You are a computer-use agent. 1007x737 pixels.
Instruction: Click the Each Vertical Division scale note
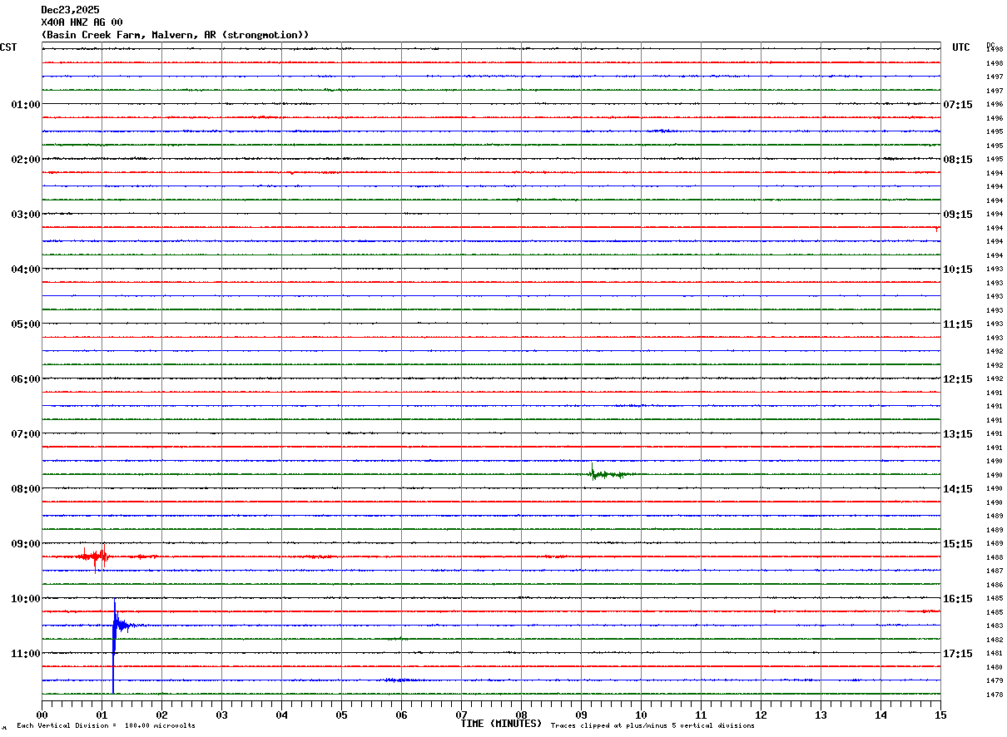pos(106,725)
